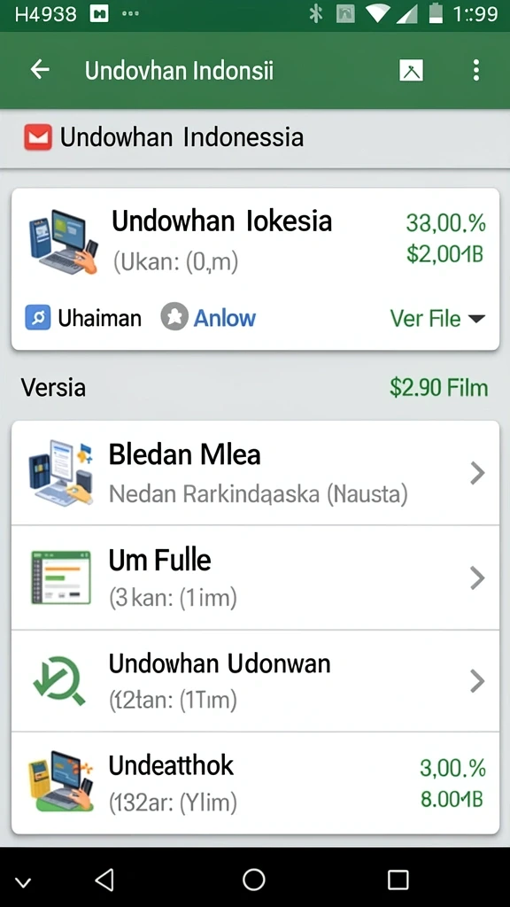Open the three-dot overflow menu
Image resolution: width=510 pixels, height=907 pixels.
point(475,70)
